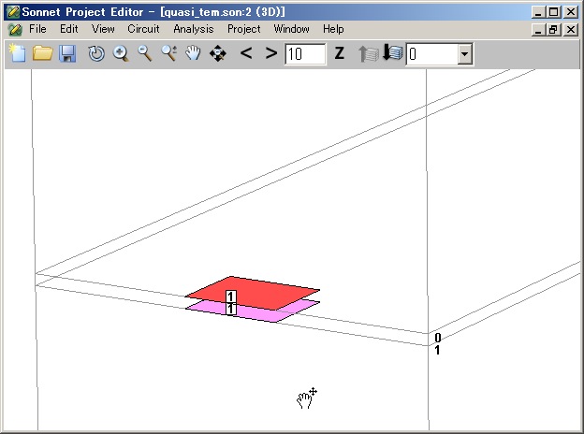
Task: Click level label 0 in 3D view
Action: coord(438,338)
